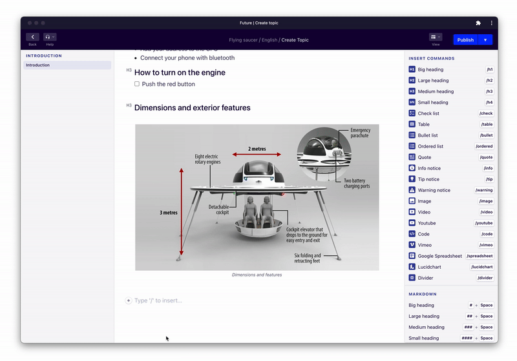Insert a Lucidchart diagram icon
Viewport: 517px width, 361px height.
pyautogui.click(x=412, y=267)
